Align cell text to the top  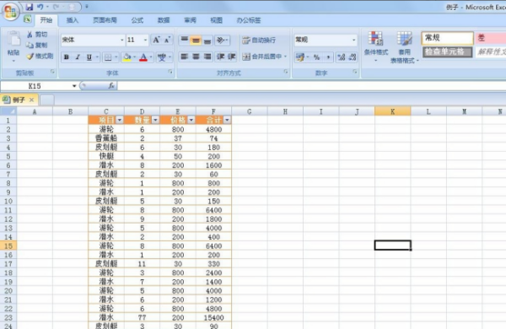(184, 40)
